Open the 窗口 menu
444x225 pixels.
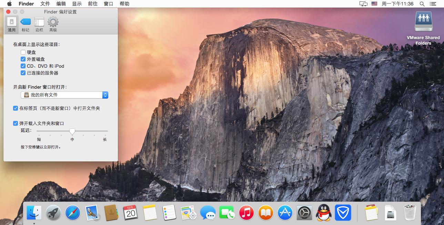pyautogui.click(x=109, y=4)
